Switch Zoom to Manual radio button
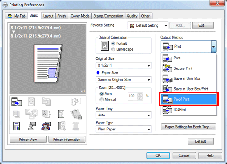Viewport: 227px width, 164px height. coord(102,100)
